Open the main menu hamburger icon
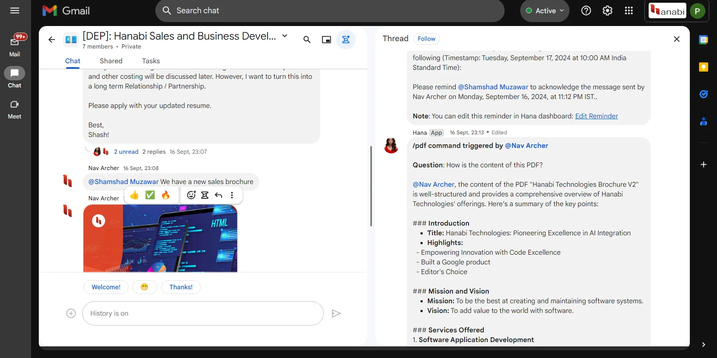This screenshot has height=358, width=717. 15,10
